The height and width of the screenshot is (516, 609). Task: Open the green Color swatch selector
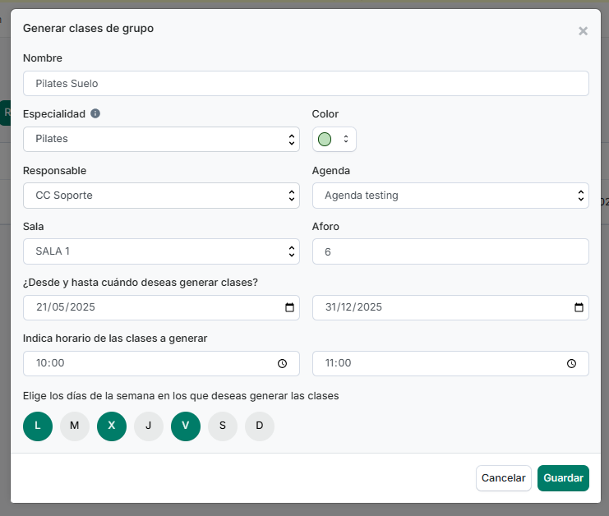click(x=334, y=139)
